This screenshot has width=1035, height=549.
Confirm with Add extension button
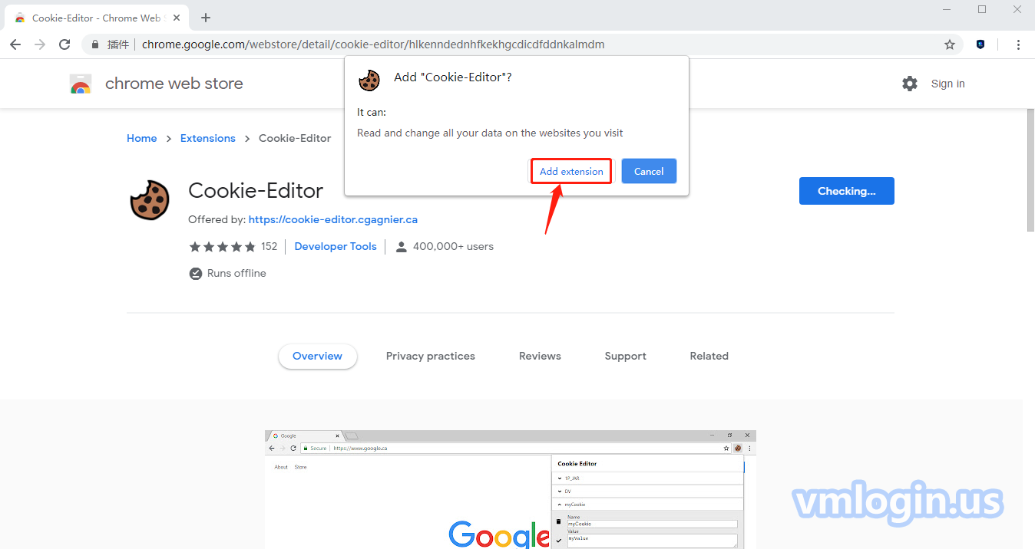571,171
